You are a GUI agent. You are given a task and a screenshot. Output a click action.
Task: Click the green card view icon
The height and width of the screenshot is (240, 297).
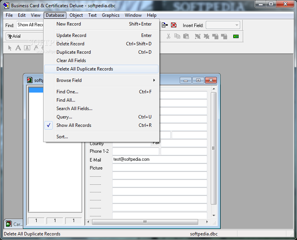[x=236, y=36]
